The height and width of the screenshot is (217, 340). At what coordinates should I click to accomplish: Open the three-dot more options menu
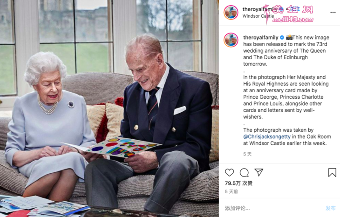pos(333,13)
